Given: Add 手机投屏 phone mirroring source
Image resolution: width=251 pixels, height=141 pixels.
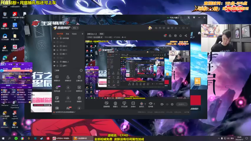Looking at the screenshot, I should click(x=124, y=104).
